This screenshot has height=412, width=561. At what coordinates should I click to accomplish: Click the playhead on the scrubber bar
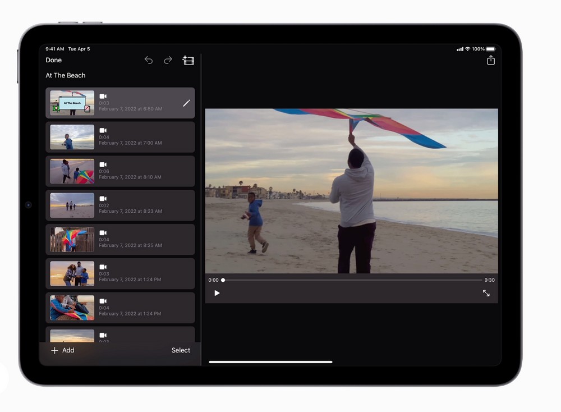(223, 280)
